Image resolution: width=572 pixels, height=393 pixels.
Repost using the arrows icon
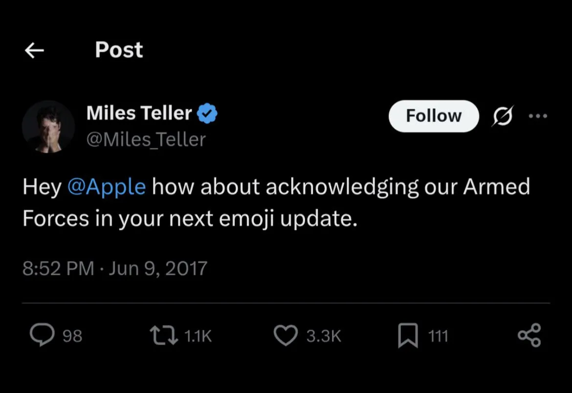point(164,335)
